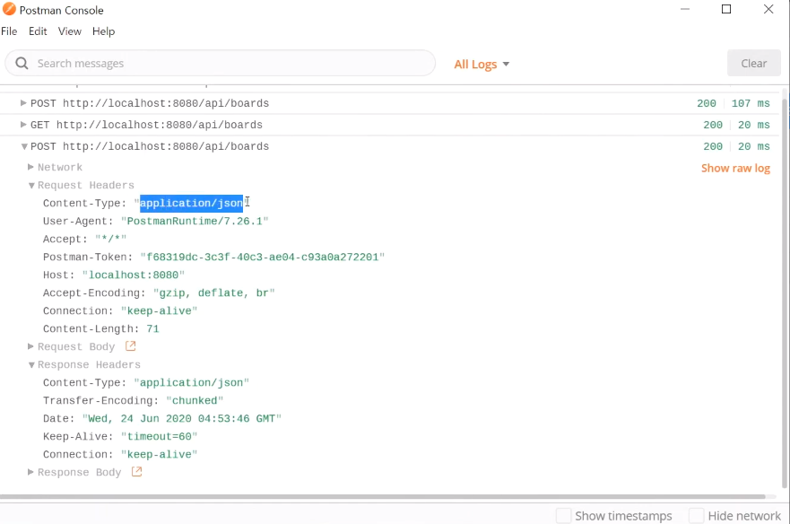The width and height of the screenshot is (790, 524).
Task: Open the View menu
Action: tap(70, 31)
